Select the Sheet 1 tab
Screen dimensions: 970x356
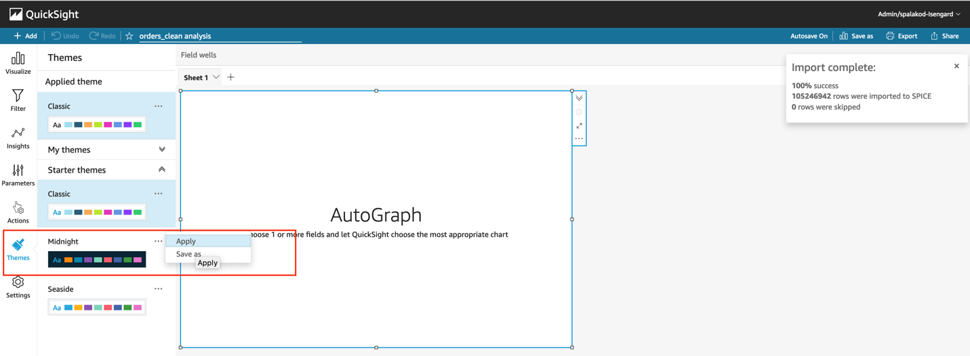pyautogui.click(x=196, y=77)
